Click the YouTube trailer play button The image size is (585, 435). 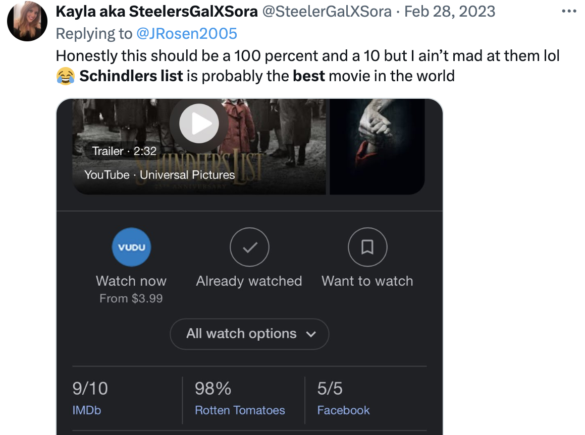pos(198,123)
